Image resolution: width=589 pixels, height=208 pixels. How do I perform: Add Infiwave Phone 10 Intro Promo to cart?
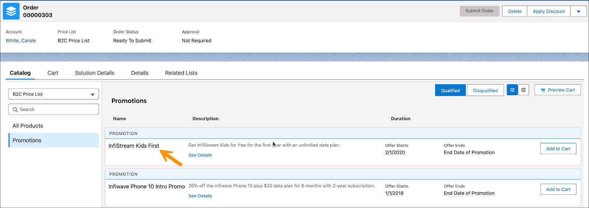pyautogui.click(x=558, y=190)
